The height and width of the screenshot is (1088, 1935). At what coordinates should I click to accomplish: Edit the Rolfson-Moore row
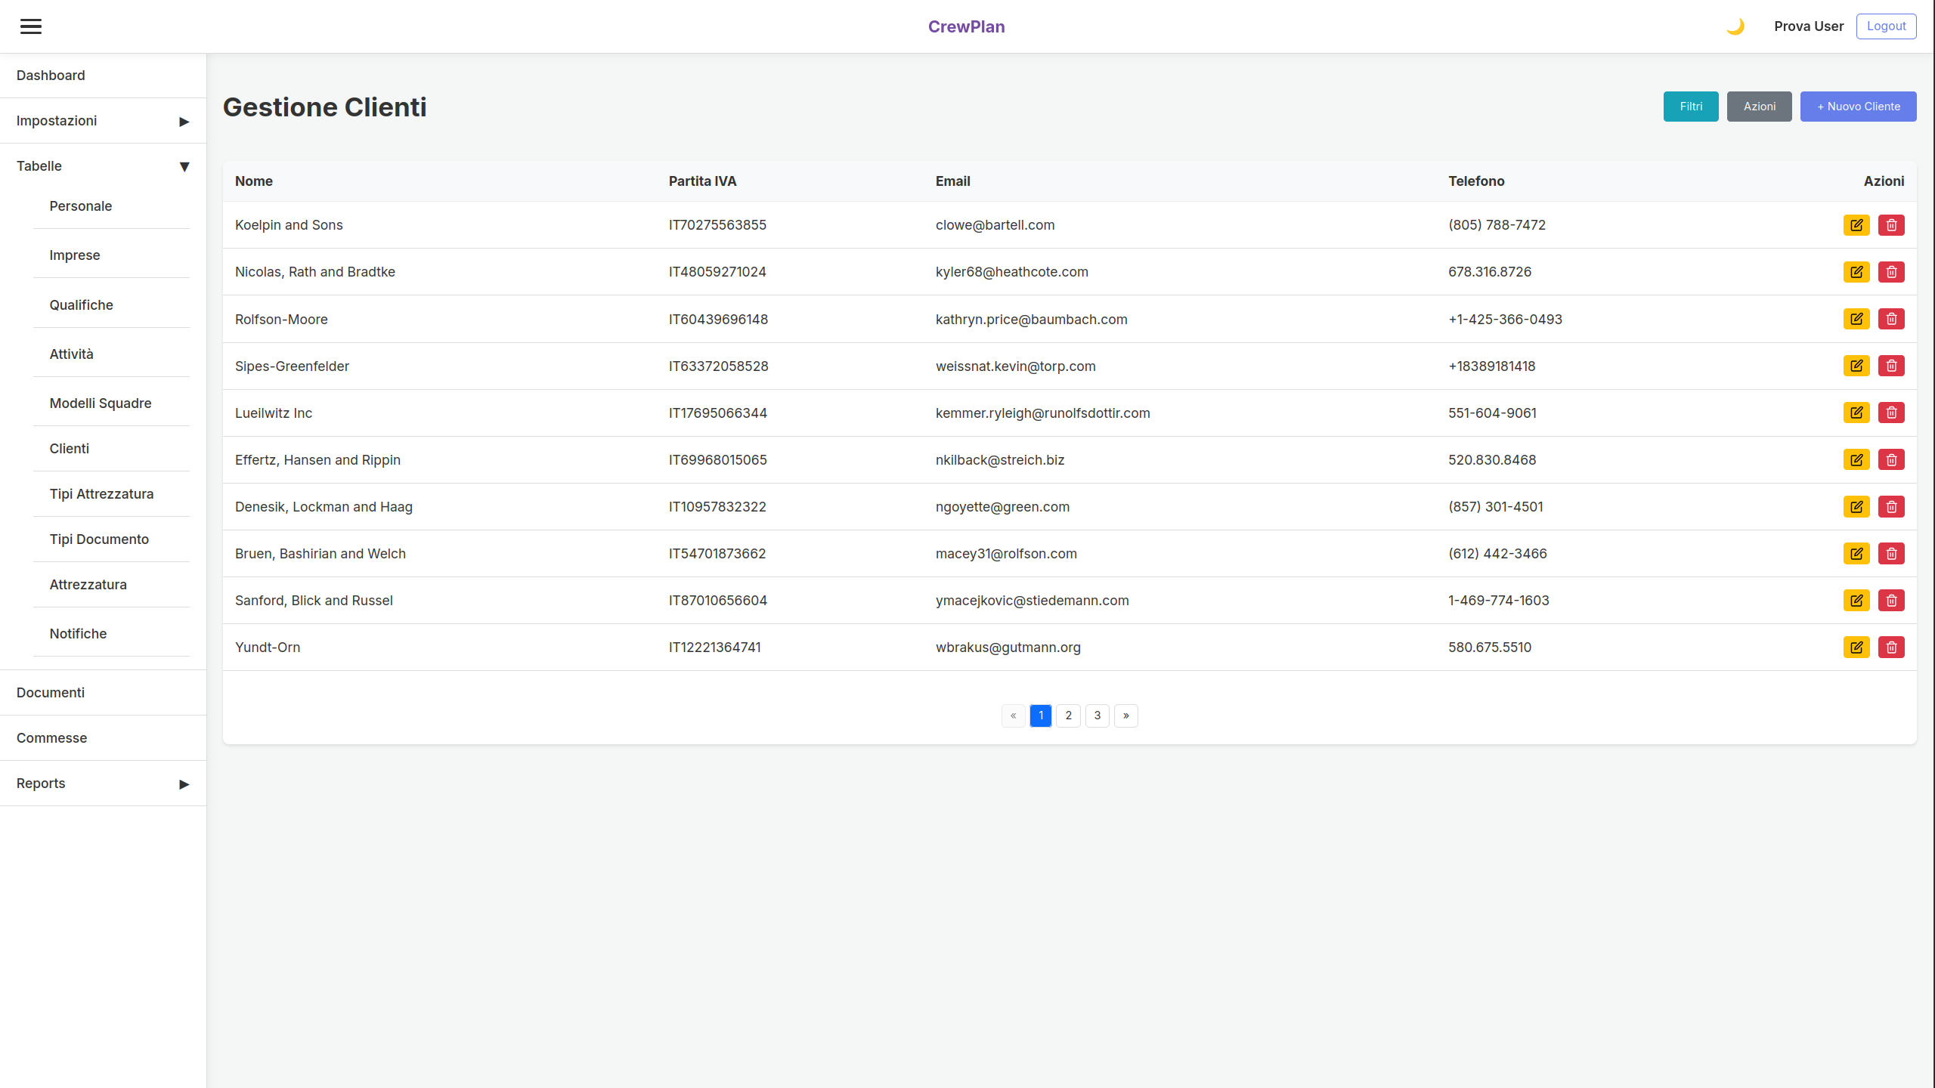pyautogui.click(x=1856, y=319)
